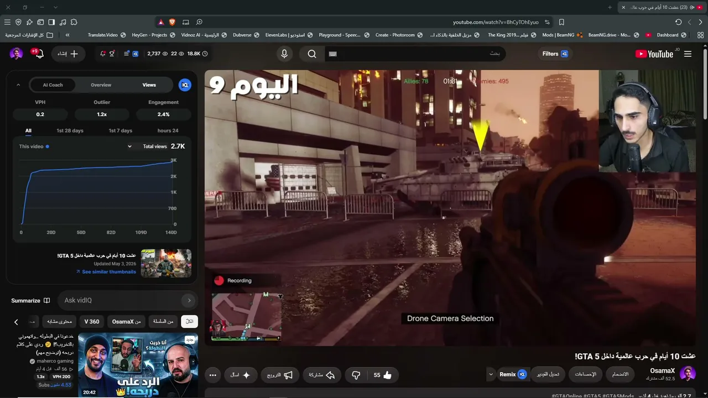Close the YouTube video tab

click(623, 7)
